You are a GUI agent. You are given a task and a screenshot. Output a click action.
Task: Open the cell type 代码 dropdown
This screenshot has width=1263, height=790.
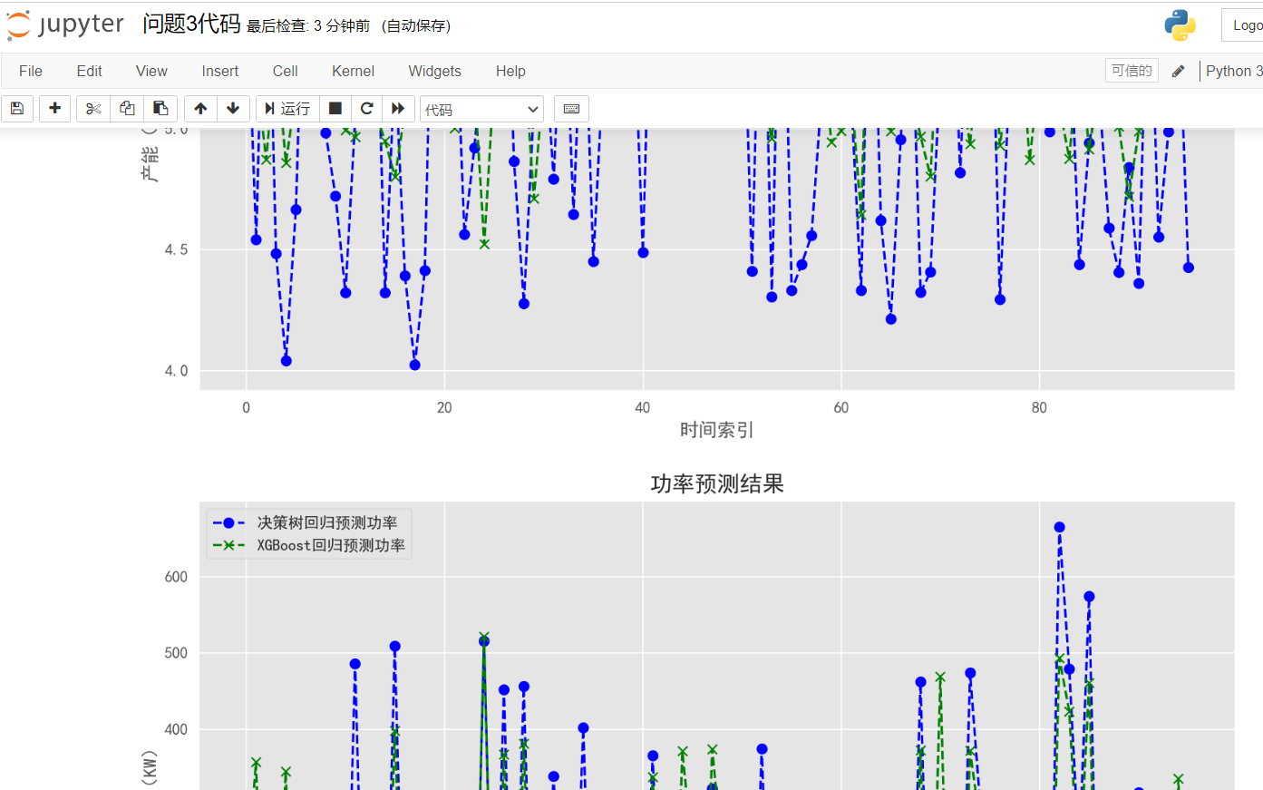pyautogui.click(x=481, y=109)
